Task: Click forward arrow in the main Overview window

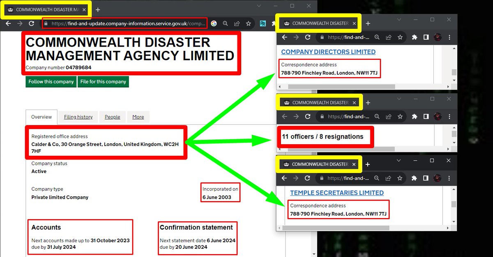Action: coord(20,23)
